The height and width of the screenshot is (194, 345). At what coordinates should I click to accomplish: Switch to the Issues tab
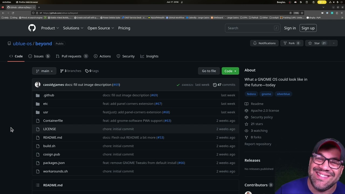tap(39, 56)
